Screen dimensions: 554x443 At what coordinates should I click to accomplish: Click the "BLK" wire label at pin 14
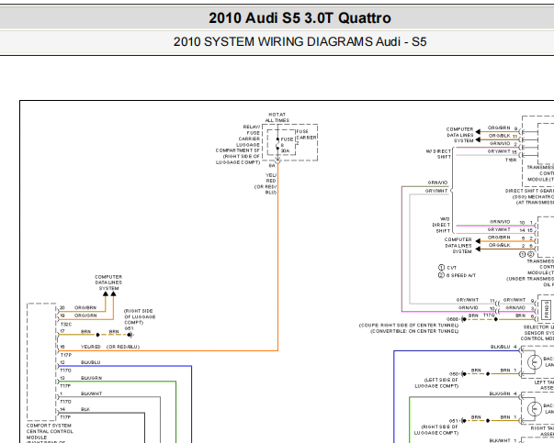(x=85, y=409)
